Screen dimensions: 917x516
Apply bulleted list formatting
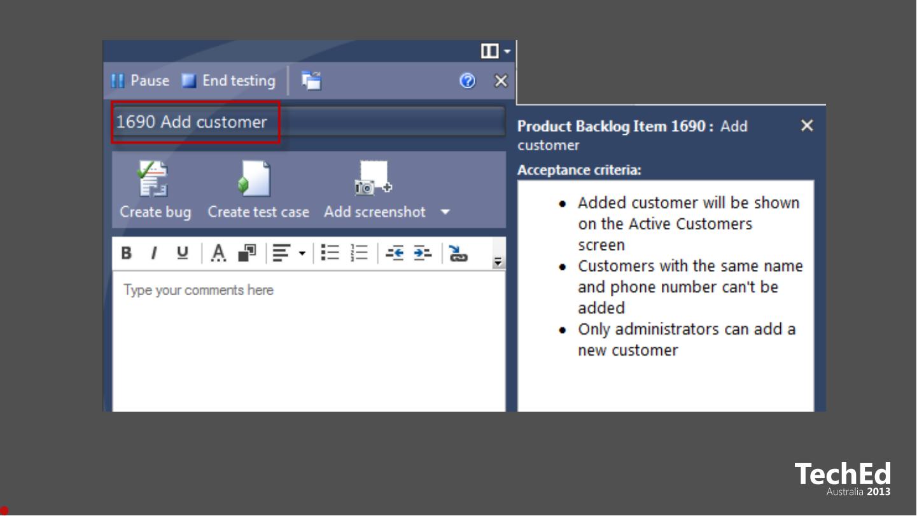click(x=330, y=253)
